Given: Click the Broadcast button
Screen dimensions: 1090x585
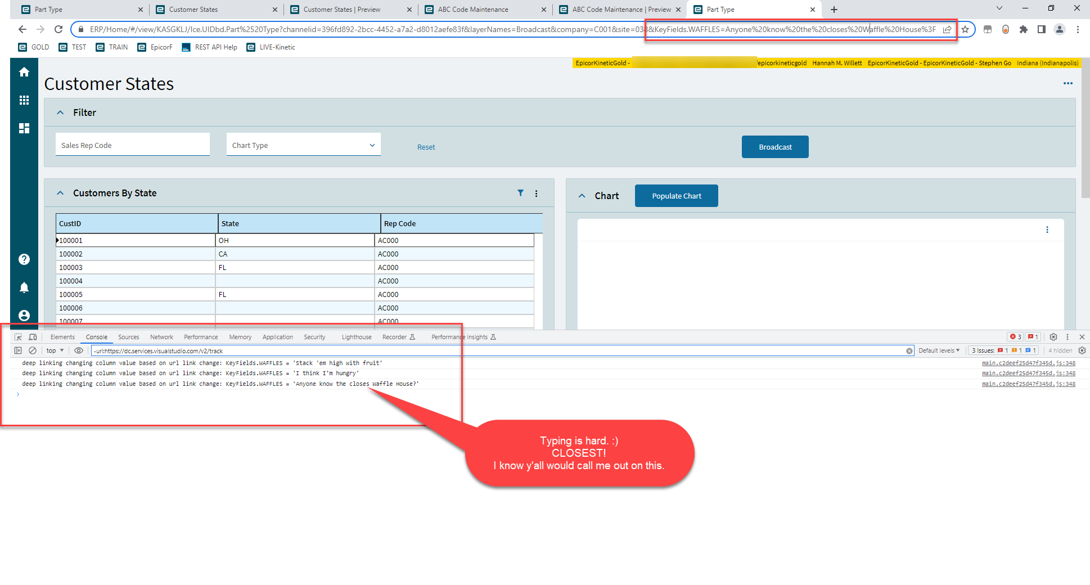Looking at the screenshot, I should [x=775, y=147].
